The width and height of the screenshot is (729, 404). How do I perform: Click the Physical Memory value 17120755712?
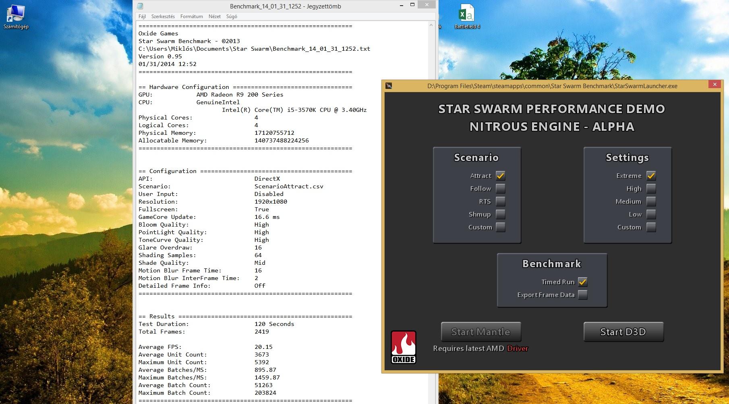coord(274,133)
